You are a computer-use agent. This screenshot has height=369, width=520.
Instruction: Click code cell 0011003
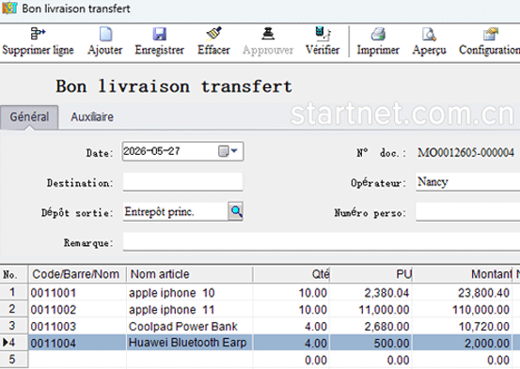77,327
